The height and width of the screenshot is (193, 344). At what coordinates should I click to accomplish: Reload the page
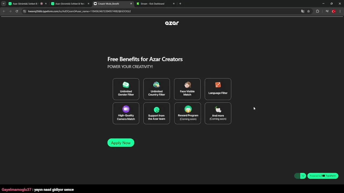tap(17, 11)
